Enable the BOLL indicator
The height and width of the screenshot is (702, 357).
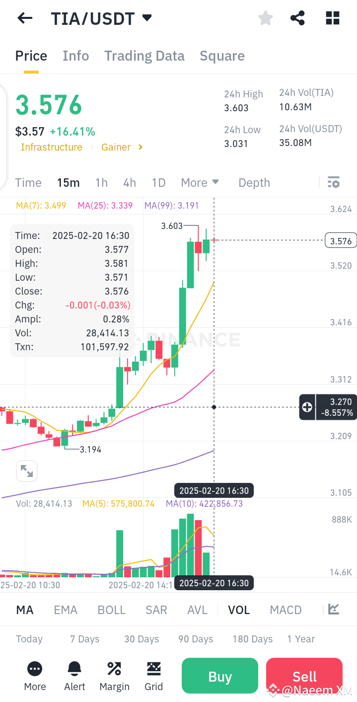coord(111,609)
